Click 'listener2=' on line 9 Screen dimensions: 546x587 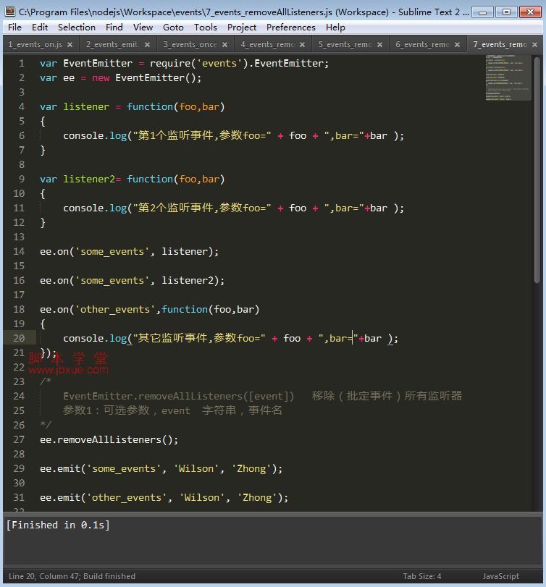92,179
